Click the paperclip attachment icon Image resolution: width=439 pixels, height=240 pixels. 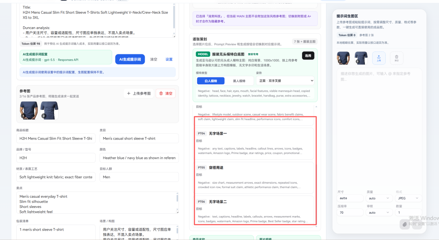tap(404, 224)
